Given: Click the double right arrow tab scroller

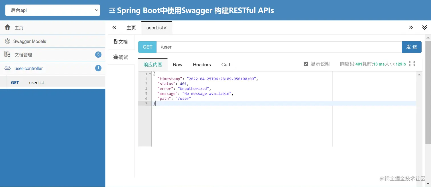Looking at the screenshot, I should click(x=411, y=28).
